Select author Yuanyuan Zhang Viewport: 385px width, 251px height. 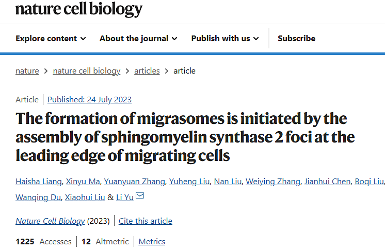click(x=135, y=181)
